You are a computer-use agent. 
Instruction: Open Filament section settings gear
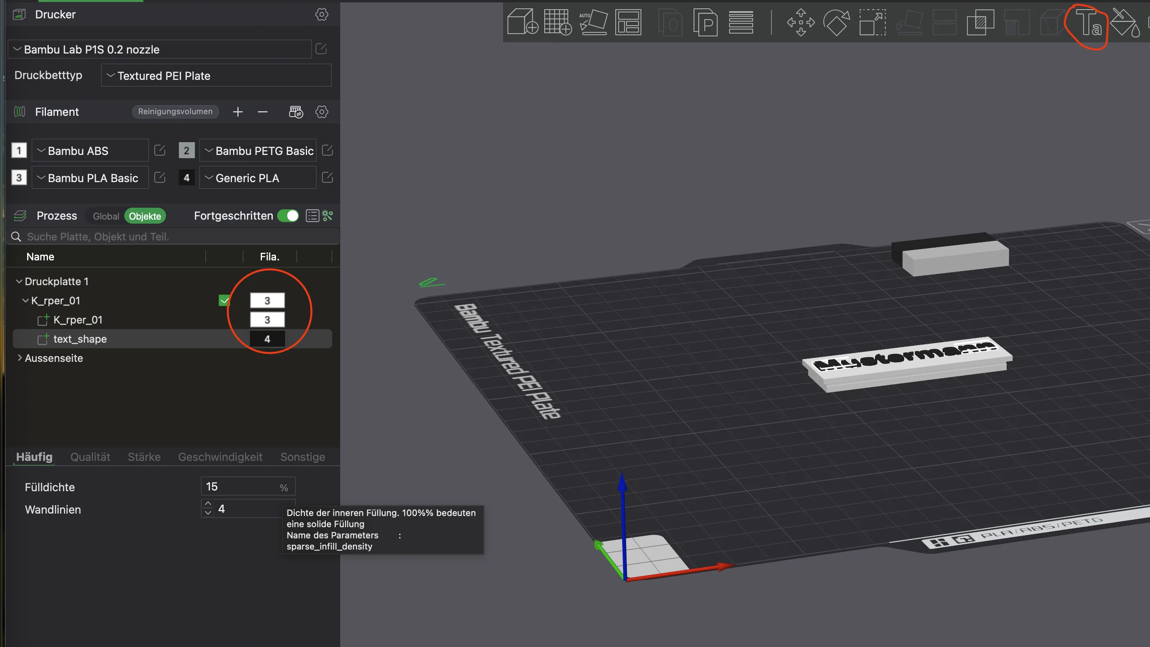click(x=321, y=112)
